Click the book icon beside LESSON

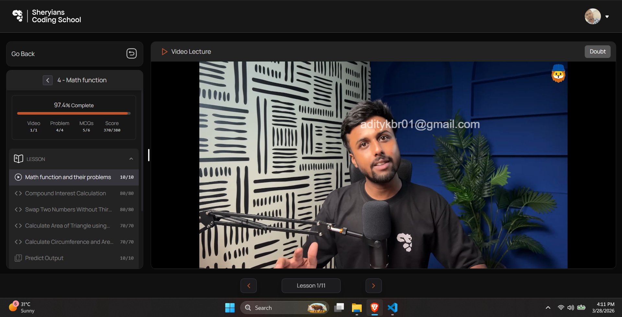18,159
